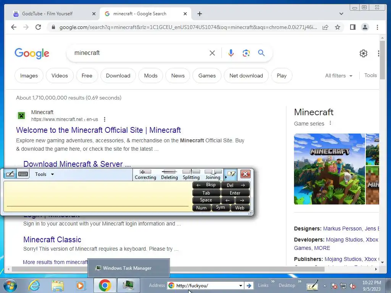
Task: Open the taskbar Address toolbar dropdown arrow
Action: (241, 285)
